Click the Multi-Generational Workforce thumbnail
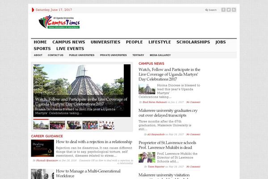The image size is (268, 179). point(42,174)
